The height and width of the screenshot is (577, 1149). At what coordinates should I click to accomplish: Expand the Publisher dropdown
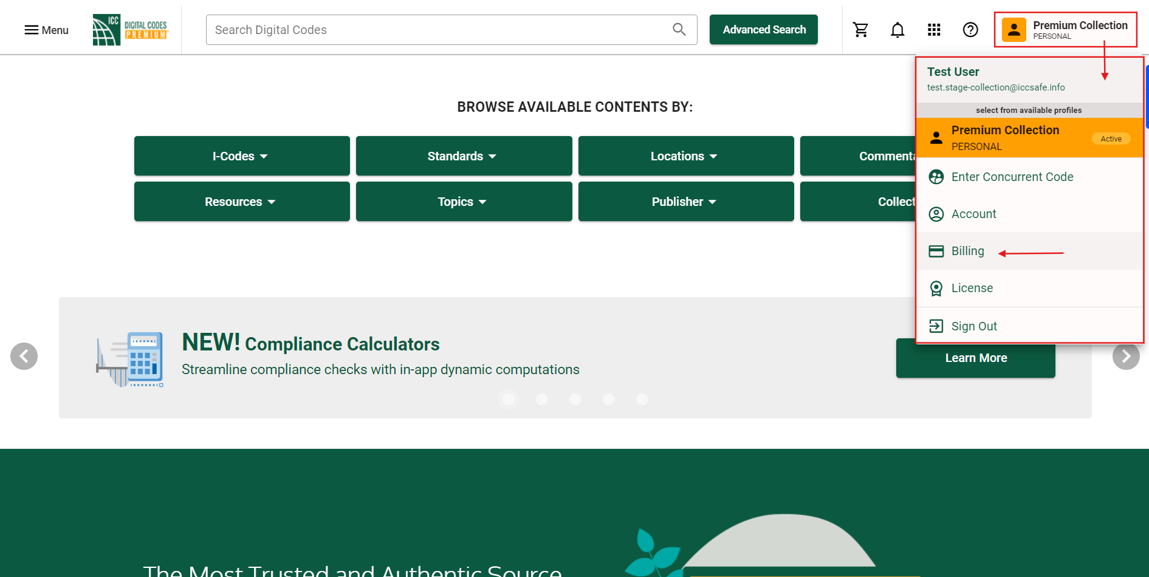686,202
